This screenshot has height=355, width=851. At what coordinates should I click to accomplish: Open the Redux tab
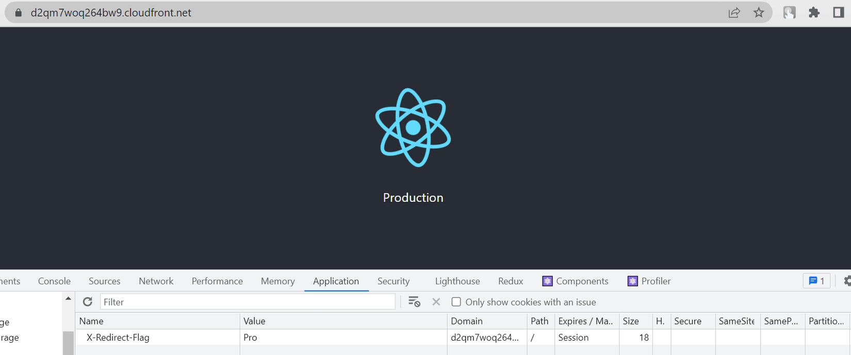pyautogui.click(x=511, y=281)
